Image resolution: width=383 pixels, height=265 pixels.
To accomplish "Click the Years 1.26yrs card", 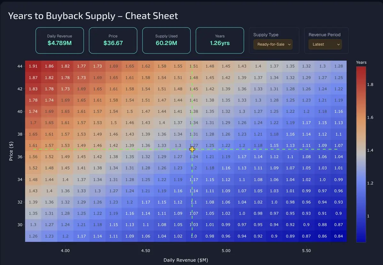I will tap(220, 40).
